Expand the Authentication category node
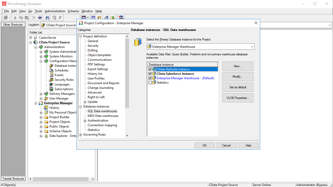This screenshot has width=333, height=187. [x=85, y=121]
